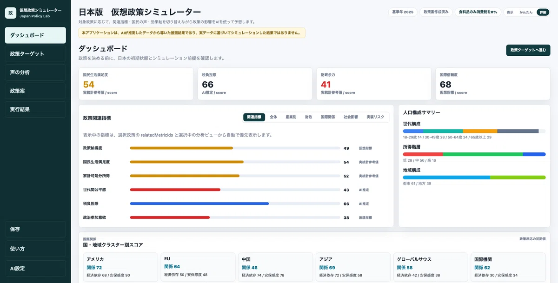Click the 保存 sidebar button

[35, 229]
